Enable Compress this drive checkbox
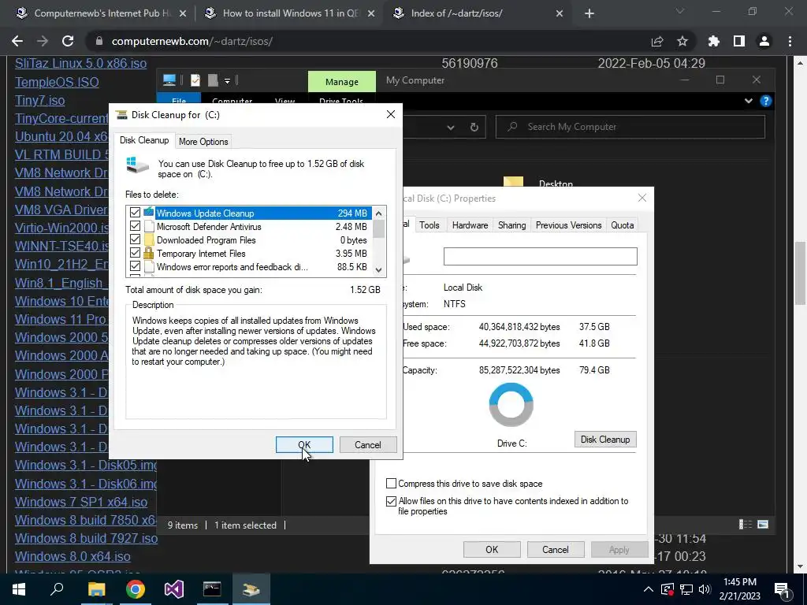 (391, 483)
